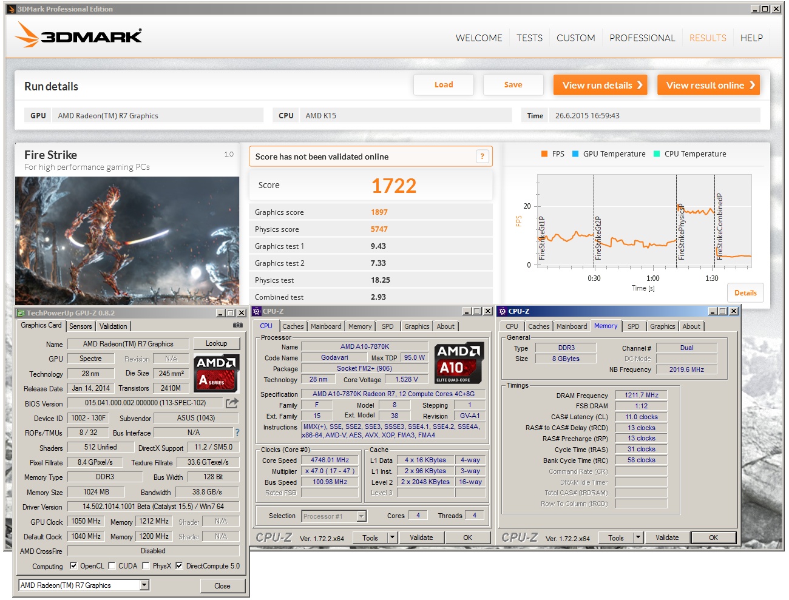Viewport: 789px width, 600px height.
Task: Open the WELCOME page in 3DMark
Action: click(479, 38)
